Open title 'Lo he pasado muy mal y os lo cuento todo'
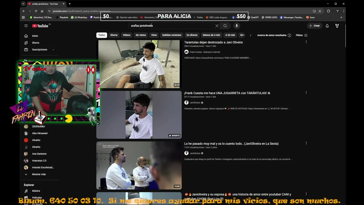The height and width of the screenshot is (205, 364). click(231, 144)
